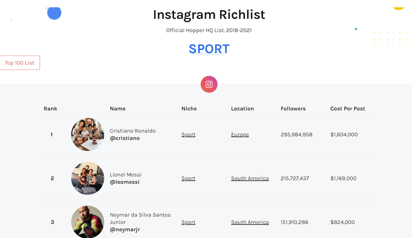Image resolution: width=412 pixels, height=238 pixels.
Task: Select the @leomessi handle
Action: click(x=125, y=182)
